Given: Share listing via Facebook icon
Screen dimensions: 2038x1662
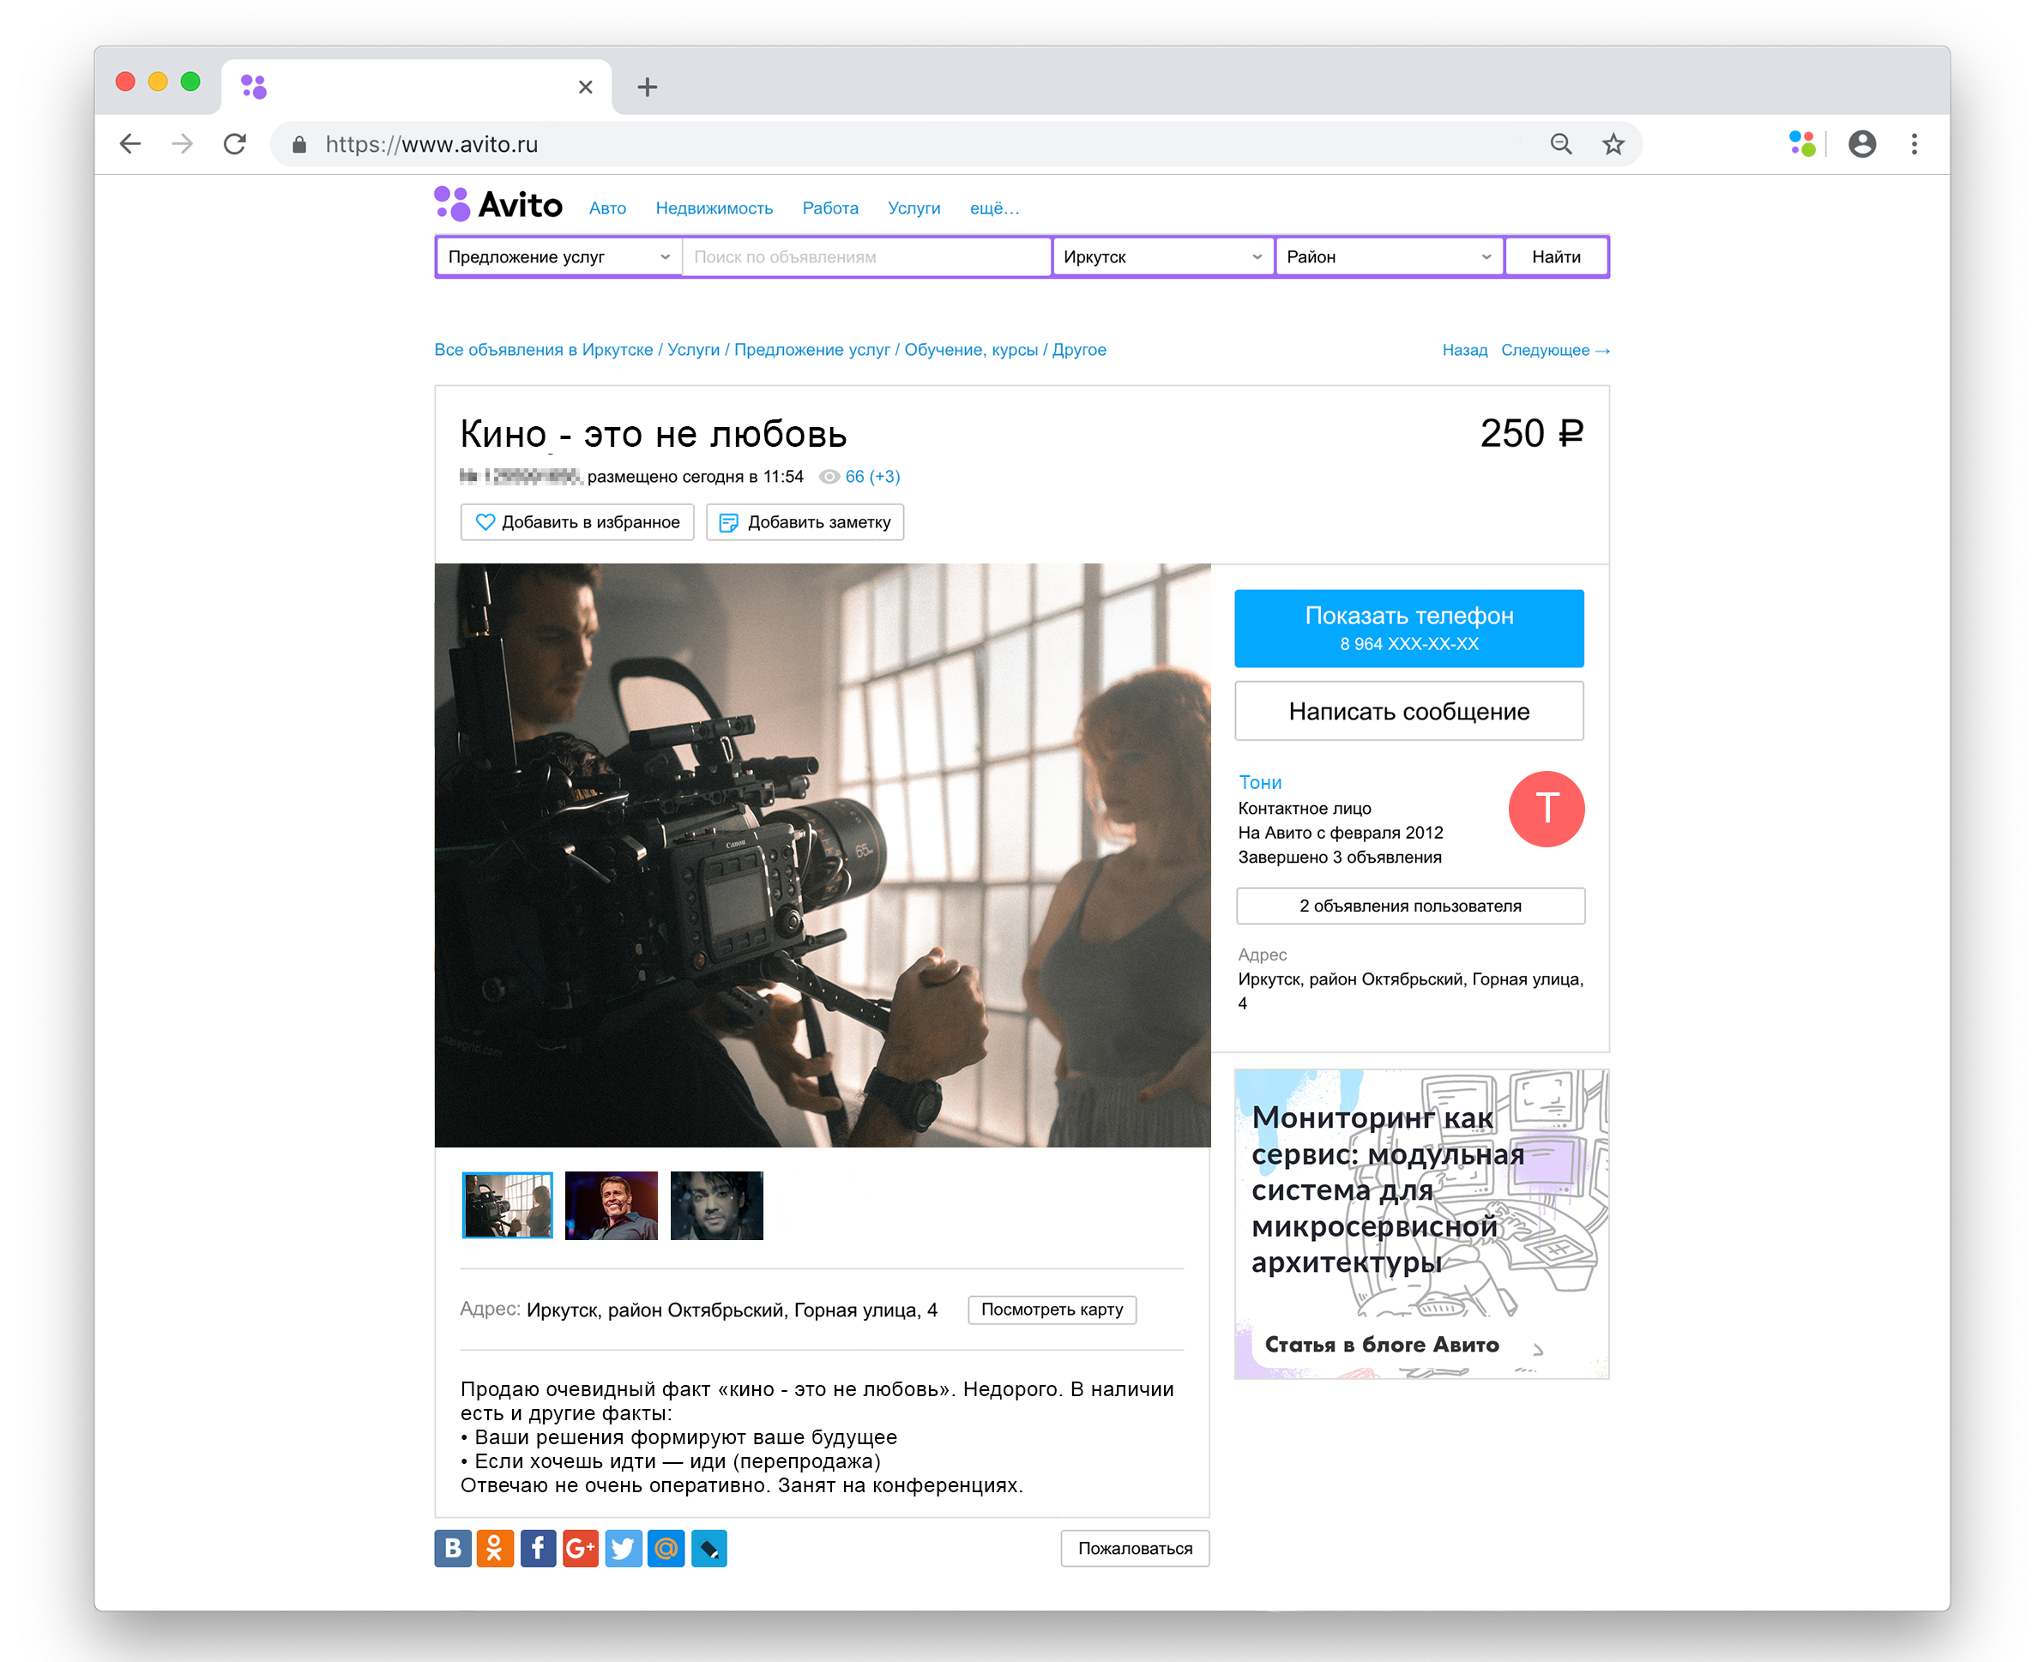Looking at the screenshot, I should tap(538, 1548).
